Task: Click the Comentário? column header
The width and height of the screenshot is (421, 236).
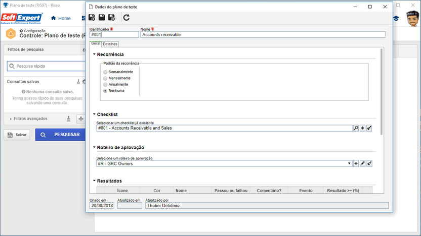Action: click(269, 191)
